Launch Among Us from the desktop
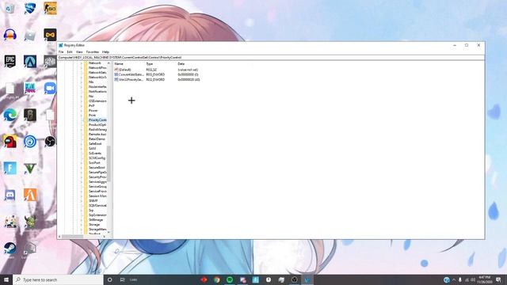507x285 pixels. (10, 141)
